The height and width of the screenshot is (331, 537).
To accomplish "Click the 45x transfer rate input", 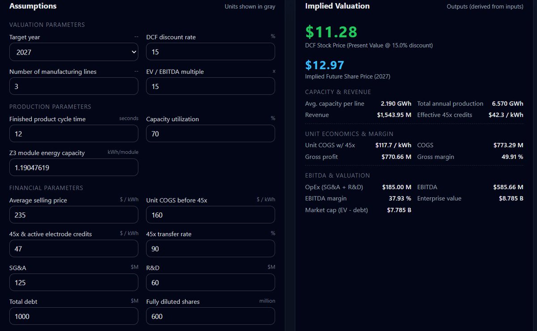I will [x=211, y=249].
